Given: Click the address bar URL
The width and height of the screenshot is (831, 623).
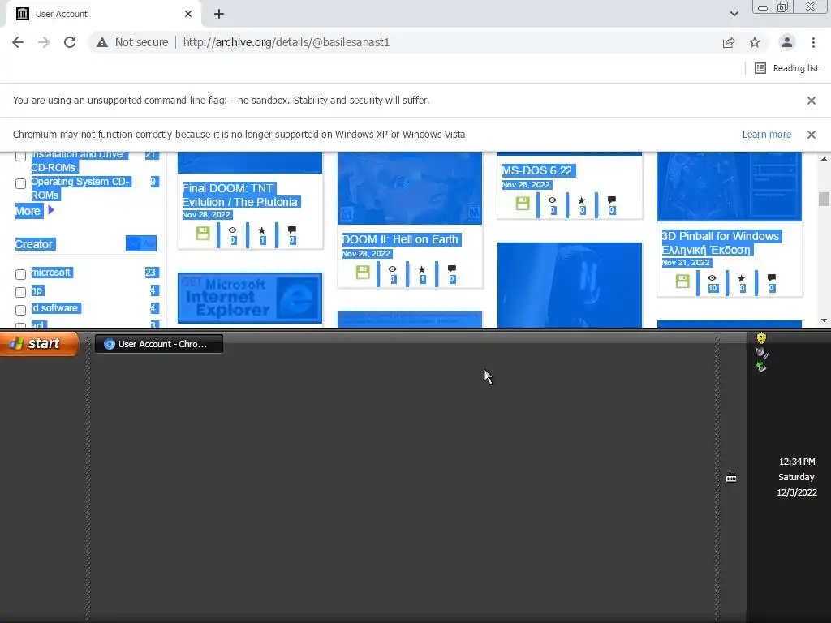Looking at the screenshot, I should [x=286, y=42].
